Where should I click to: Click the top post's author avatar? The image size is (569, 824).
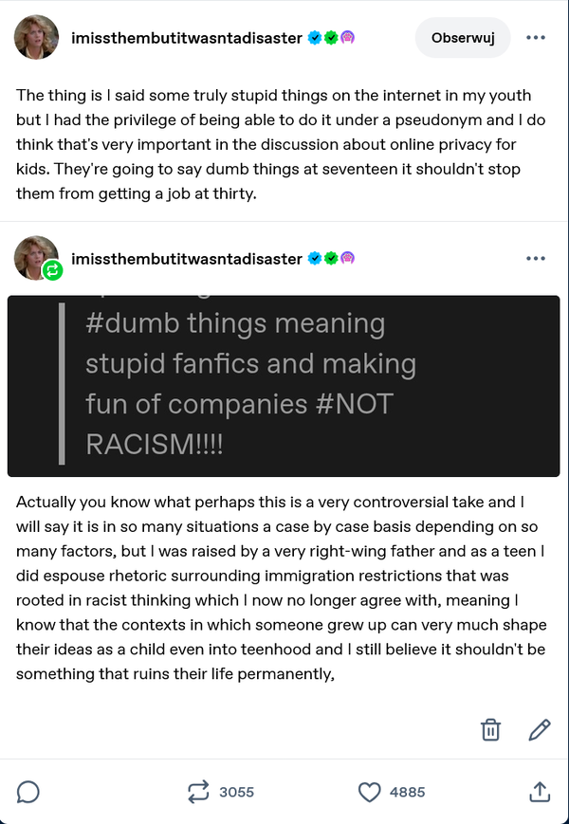[36, 37]
